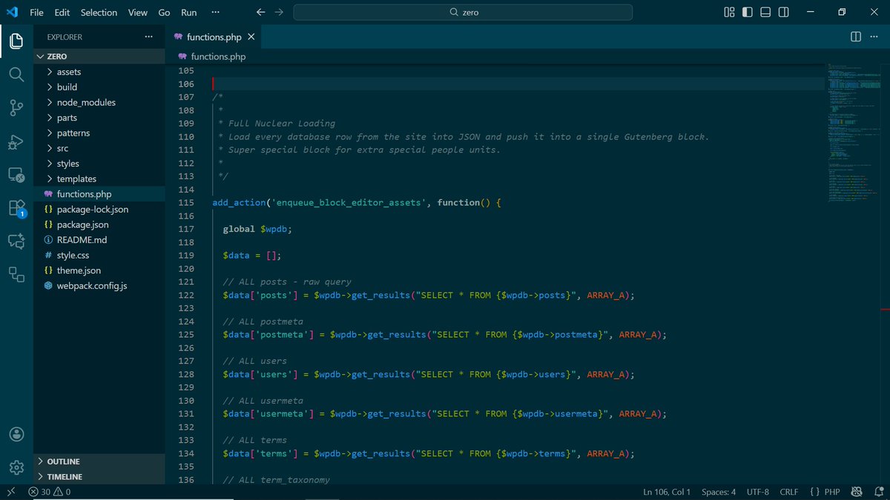Select the functions.php editor tab
The image size is (890, 500).
coord(214,36)
